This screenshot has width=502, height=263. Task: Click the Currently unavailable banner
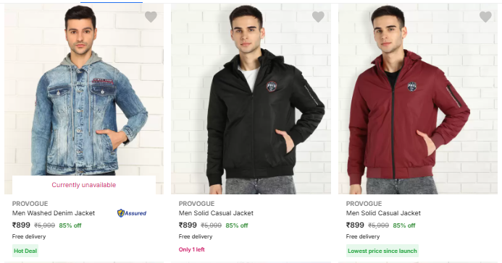pos(84,185)
